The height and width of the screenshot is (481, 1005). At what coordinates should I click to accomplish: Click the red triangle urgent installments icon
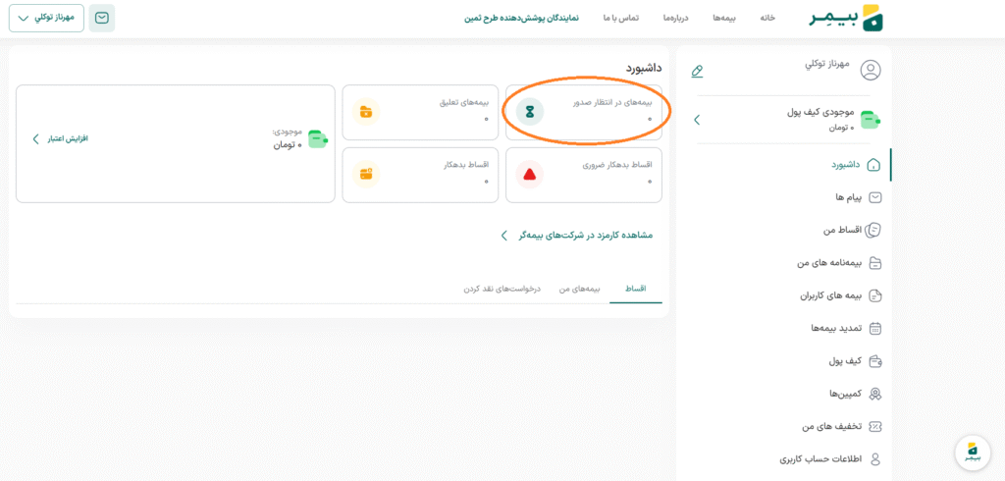coord(530,175)
